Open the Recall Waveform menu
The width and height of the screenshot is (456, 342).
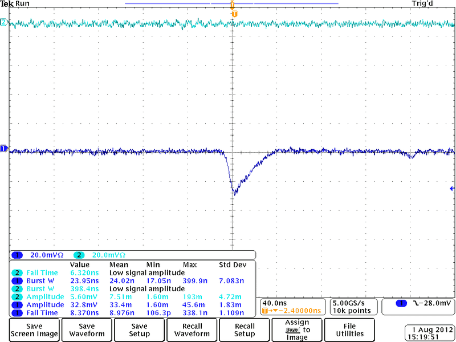click(x=192, y=330)
